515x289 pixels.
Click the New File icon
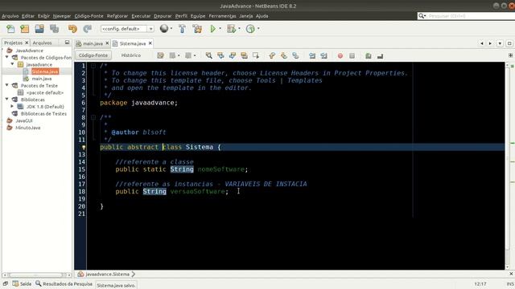pyautogui.click(x=10, y=29)
